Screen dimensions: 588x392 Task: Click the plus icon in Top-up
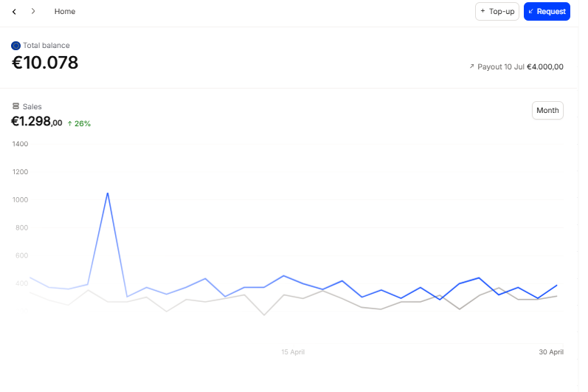pyautogui.click(x=482, y=12)
